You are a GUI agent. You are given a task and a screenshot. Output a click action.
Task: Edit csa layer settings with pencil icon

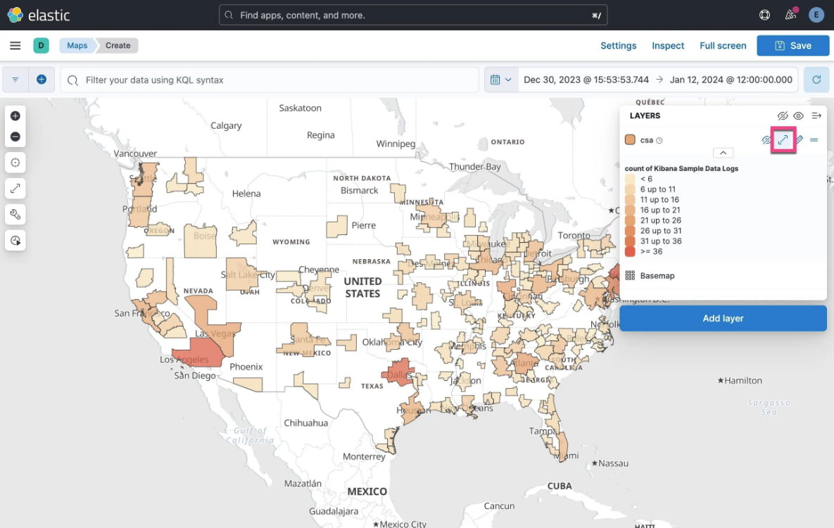[799, 140]
